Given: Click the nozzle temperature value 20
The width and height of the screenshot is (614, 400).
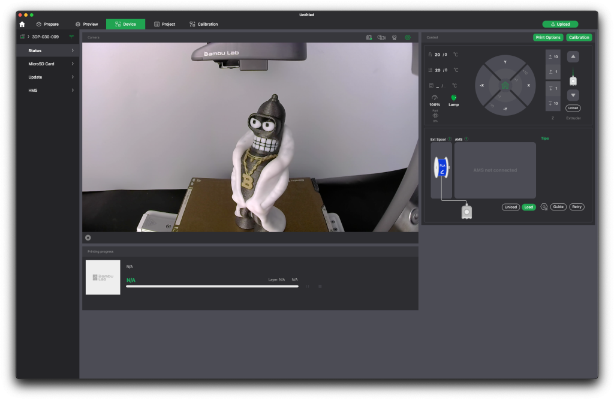Looking at the screenshot, I should 437,55.
